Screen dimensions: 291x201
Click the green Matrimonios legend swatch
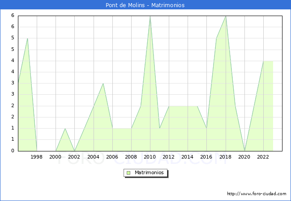point(128,173)
